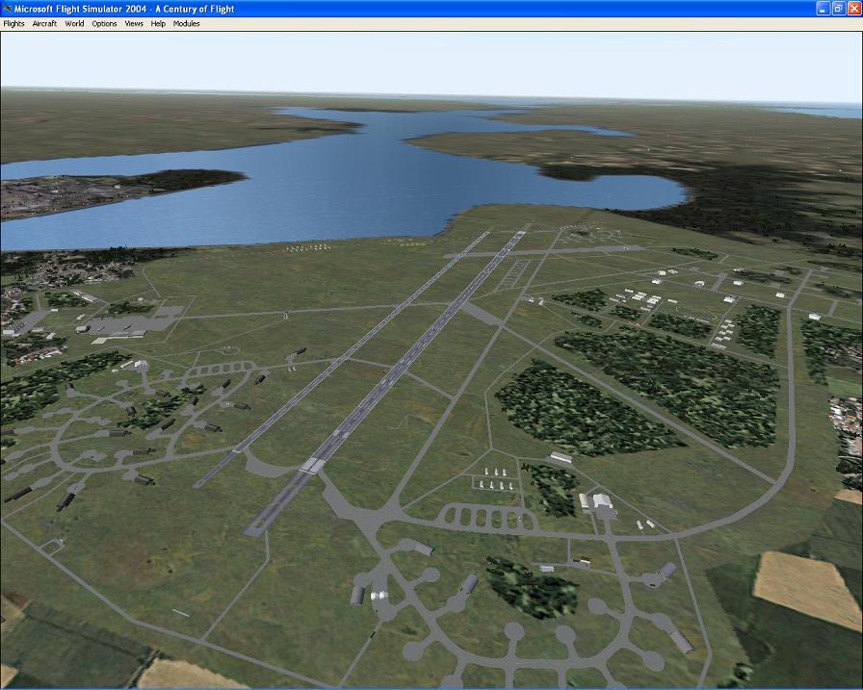Image resolution: width=863 pixels, height=690 pixels.
Task: Minimize the Flight Simulator window
Action: pyautogui.click(x=823, y=9)
